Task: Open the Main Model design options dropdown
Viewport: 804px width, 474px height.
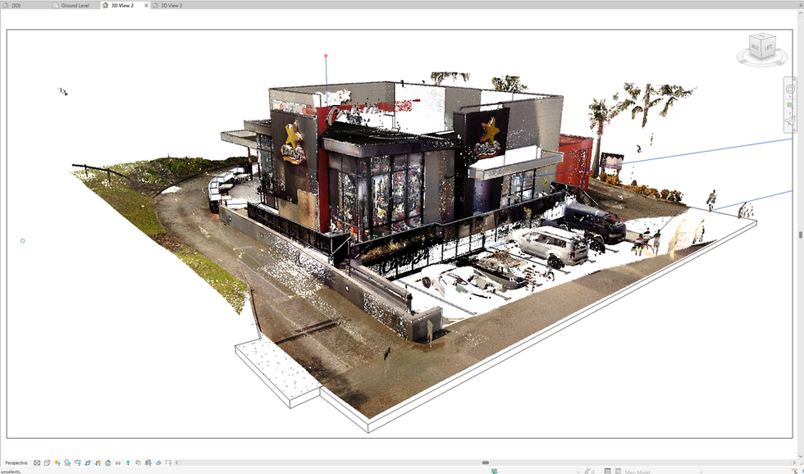Action: tap(701, 472)
